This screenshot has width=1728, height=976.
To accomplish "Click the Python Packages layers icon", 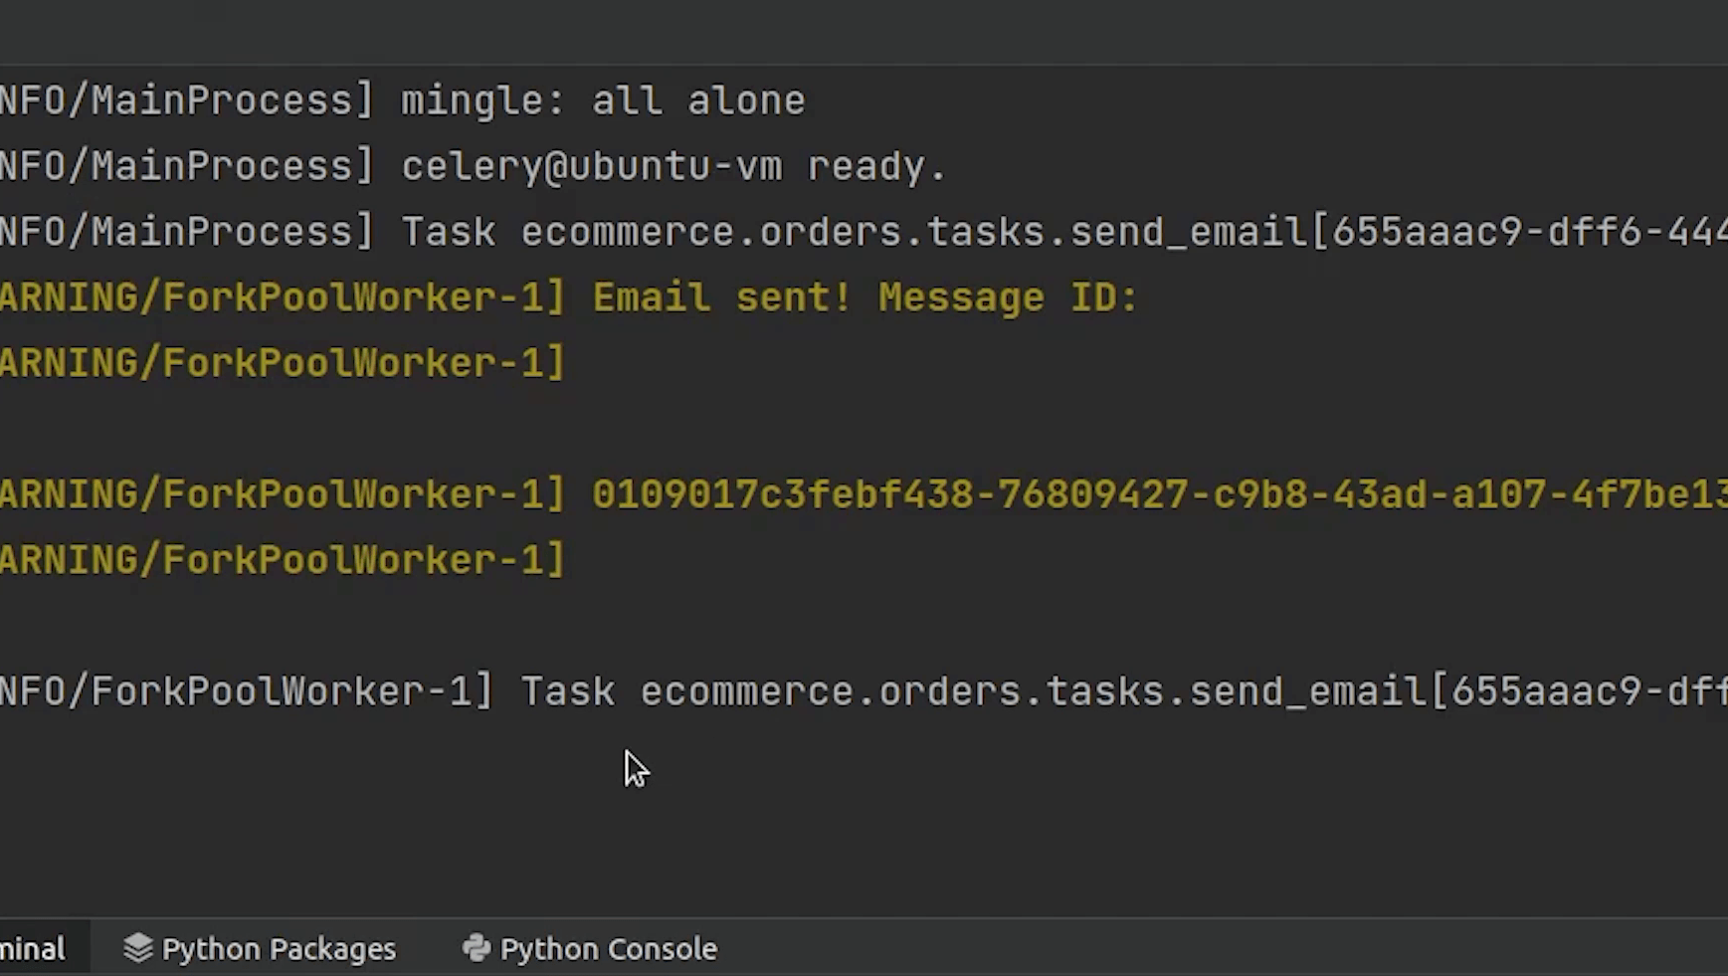I will 138,948.
